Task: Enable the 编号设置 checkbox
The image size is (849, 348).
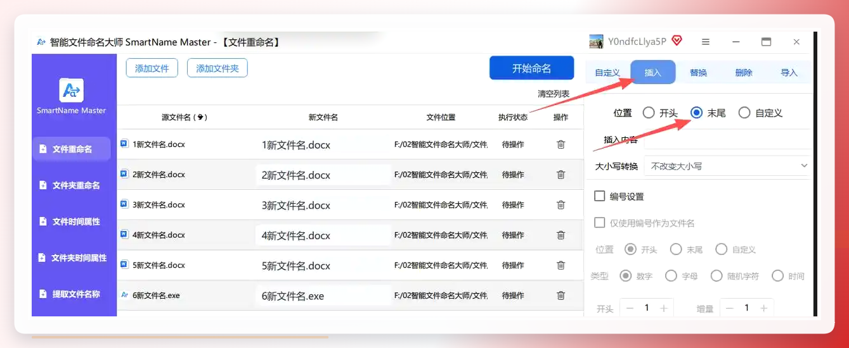Action: (x=599, y=196)
